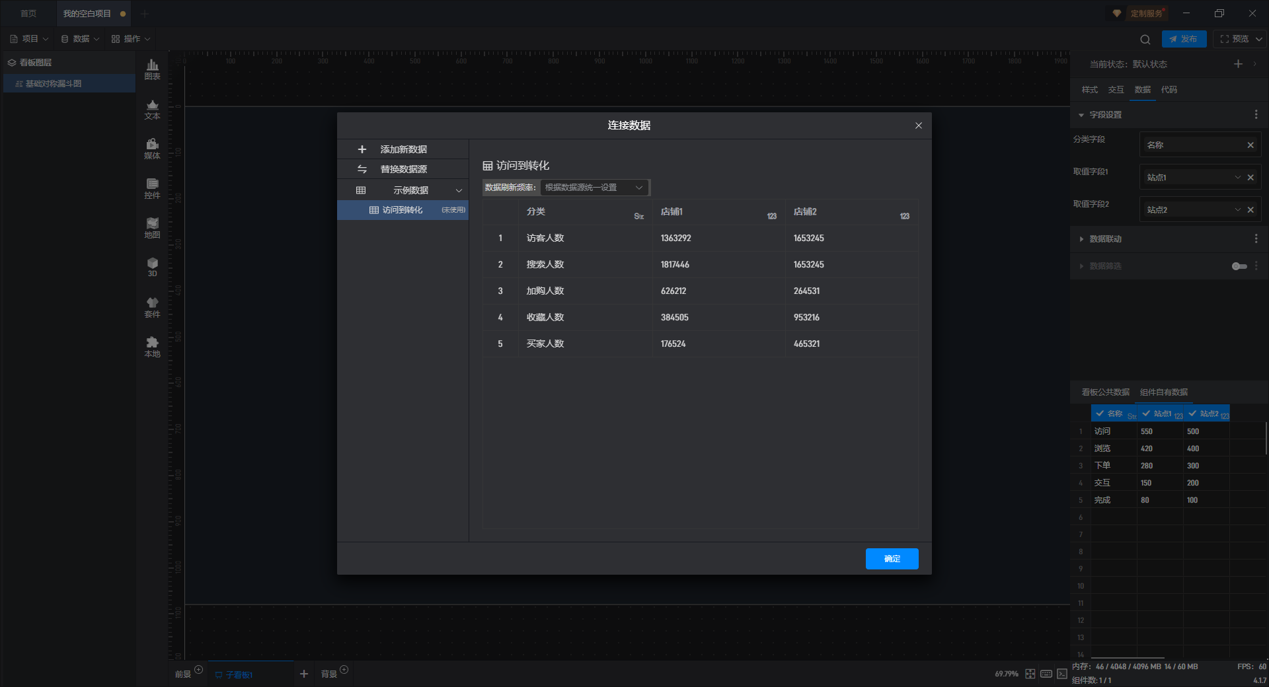The image size is (1269, 687).
Task: Click the 确定 button
Action: [x=892, y=559]
